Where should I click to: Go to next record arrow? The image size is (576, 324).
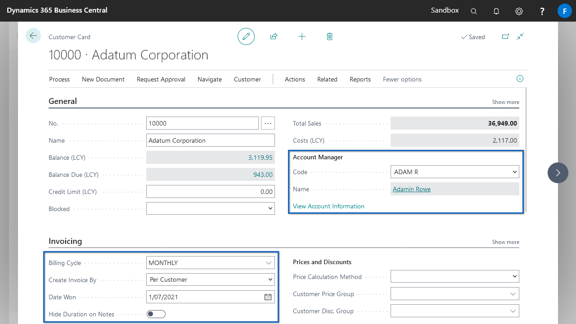click(558, 173)
